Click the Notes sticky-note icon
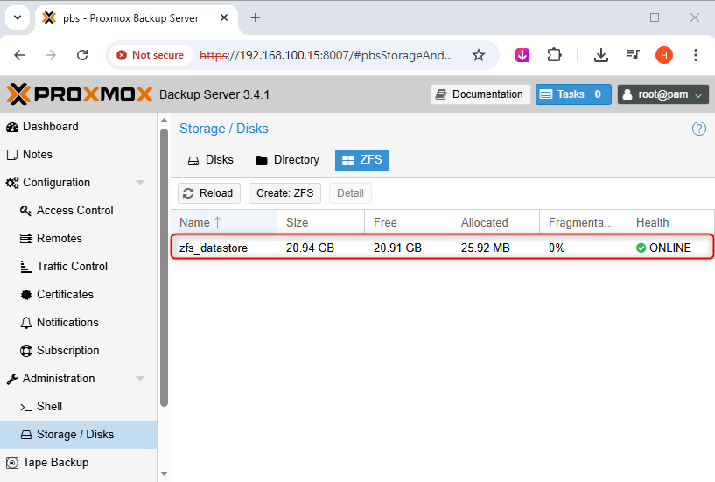Screen dimensions: 715x482 (12, 155)
